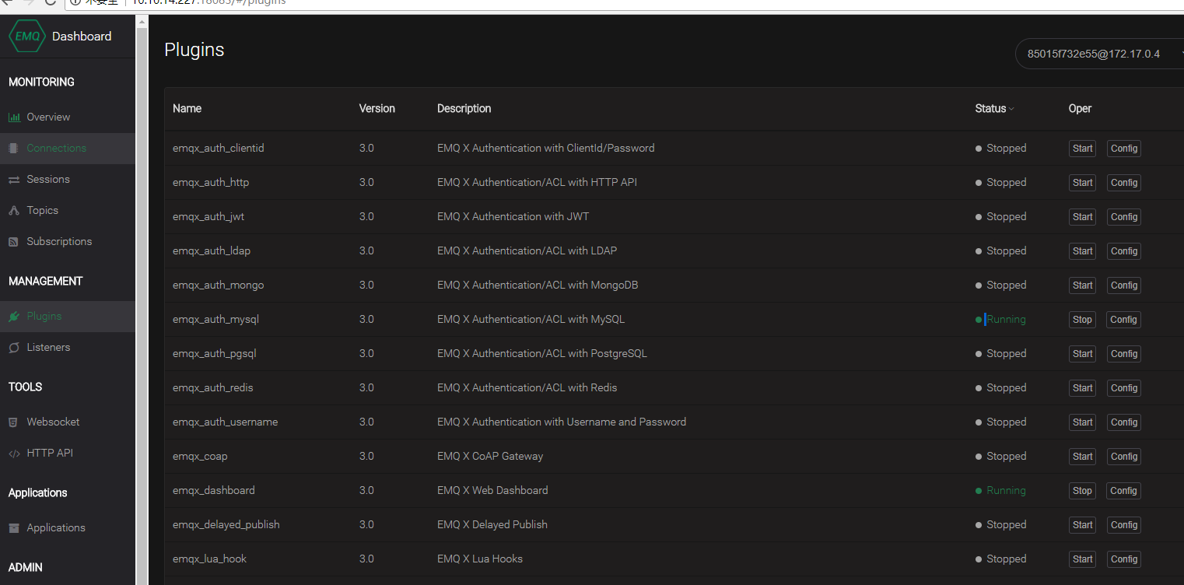The height and width of the screenshot is (585, 1184).
Task: Click the browser address bar
Action: pos(622,3)
